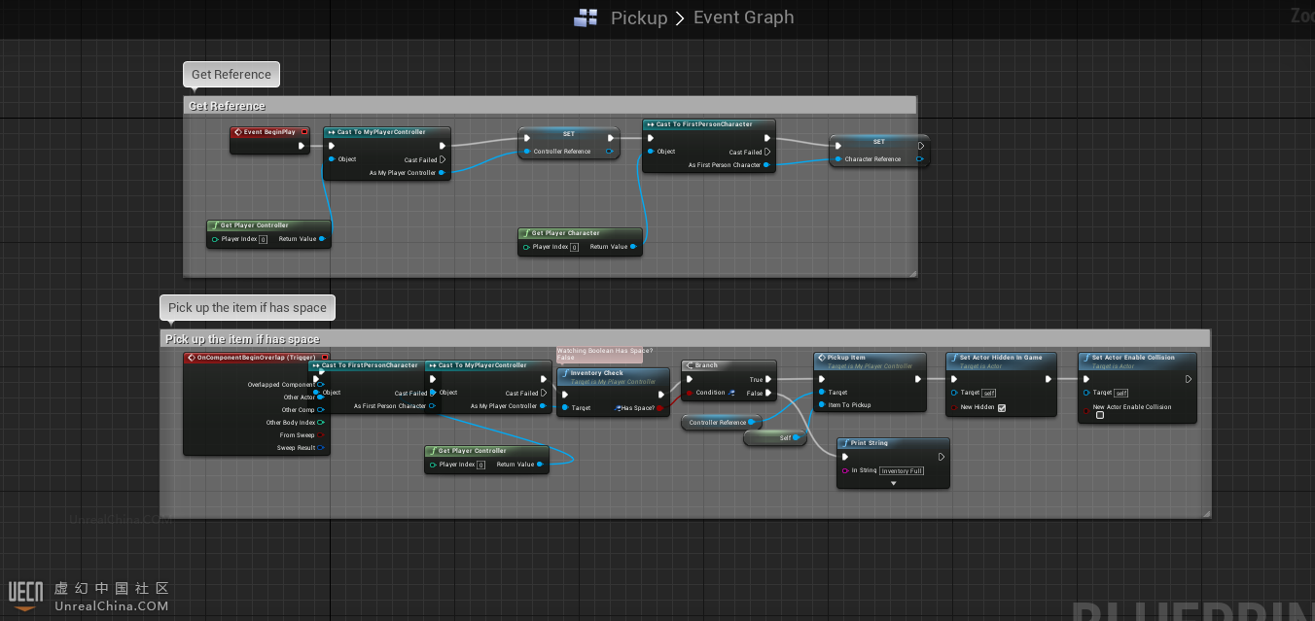Click Player Index field on Get Player Character
Screen dimensions: 1315x621
pyautogui.click(x=574, y=247)
